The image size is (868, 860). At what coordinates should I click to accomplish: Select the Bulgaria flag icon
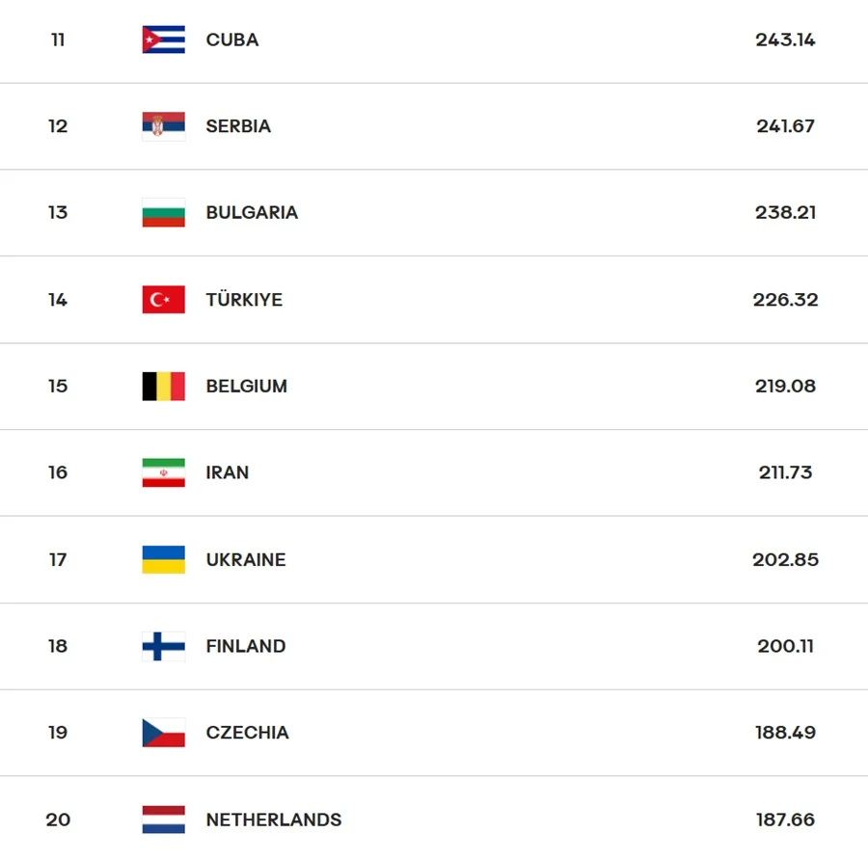163,213
